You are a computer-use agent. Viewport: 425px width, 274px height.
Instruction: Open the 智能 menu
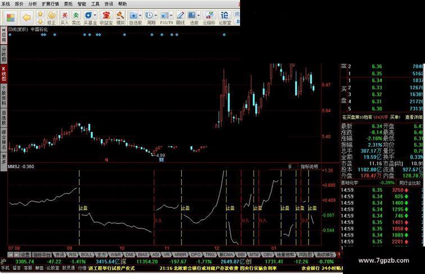click(82, 4)
